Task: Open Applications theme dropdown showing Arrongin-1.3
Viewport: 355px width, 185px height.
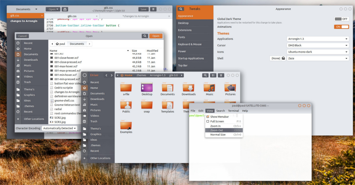Action: coord(318,39)
